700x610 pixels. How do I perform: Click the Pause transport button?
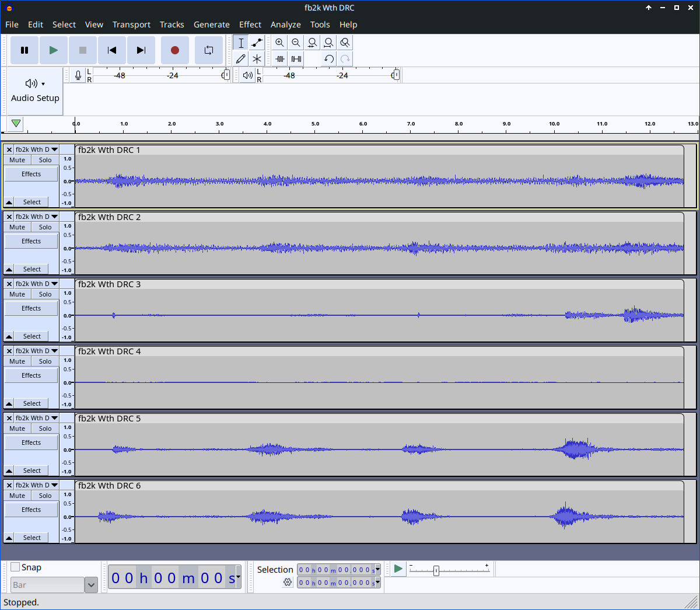pos(24,50)
